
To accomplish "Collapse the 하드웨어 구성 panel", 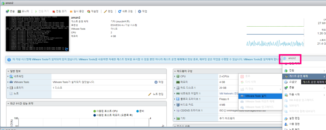I will coord(175,71).
